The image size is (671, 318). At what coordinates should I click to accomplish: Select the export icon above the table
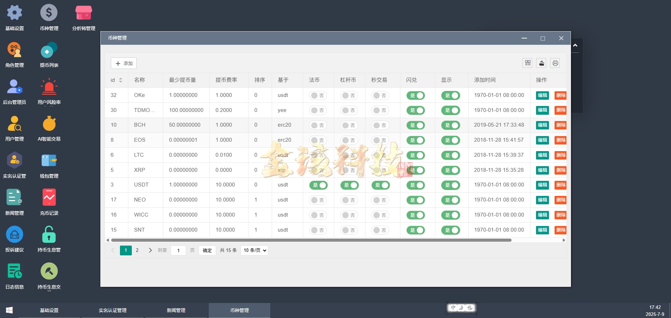point(541,63)
